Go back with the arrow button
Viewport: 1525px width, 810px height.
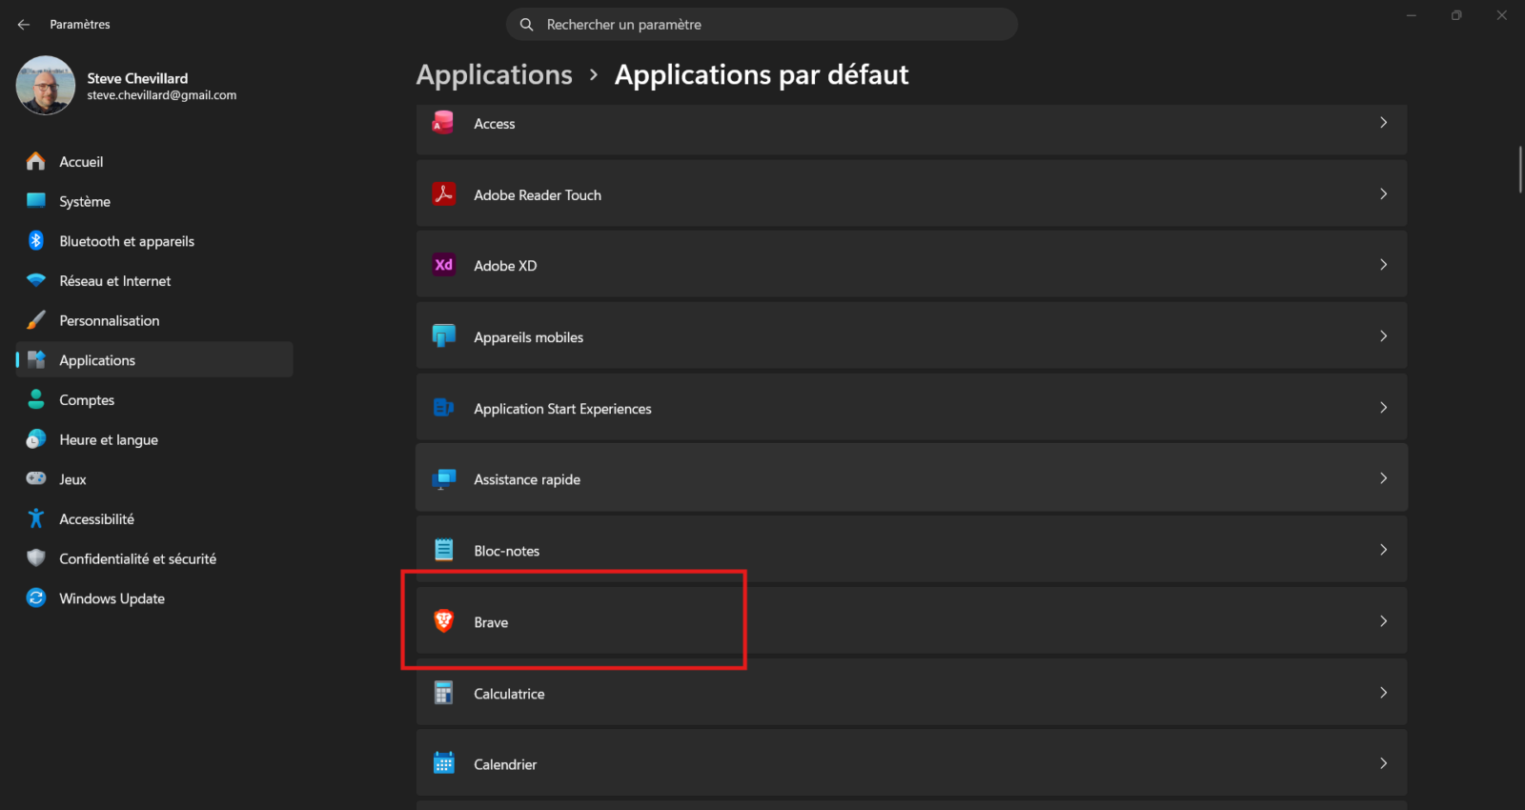click(x=24, y=24)
